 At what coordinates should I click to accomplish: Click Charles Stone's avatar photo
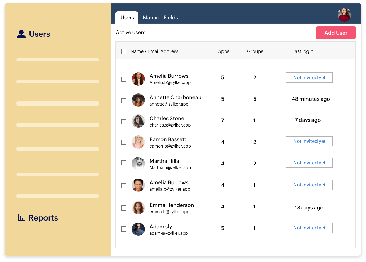(x=138, y=121)
